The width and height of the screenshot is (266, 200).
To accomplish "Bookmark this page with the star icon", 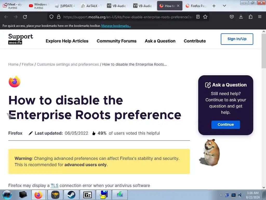I will click(205, 17).
